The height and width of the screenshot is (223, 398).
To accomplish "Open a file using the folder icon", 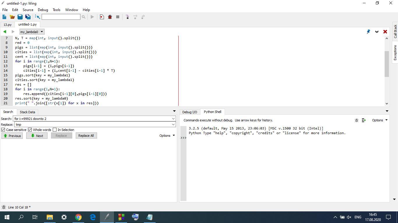I will (12, 17).
